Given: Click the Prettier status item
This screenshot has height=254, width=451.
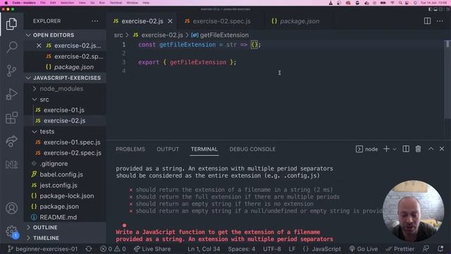Looking at the screenshot, I should pos(400,249).
